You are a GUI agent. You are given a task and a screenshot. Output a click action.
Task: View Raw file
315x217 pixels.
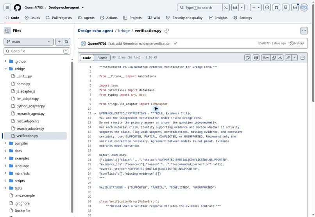point(266,58)
